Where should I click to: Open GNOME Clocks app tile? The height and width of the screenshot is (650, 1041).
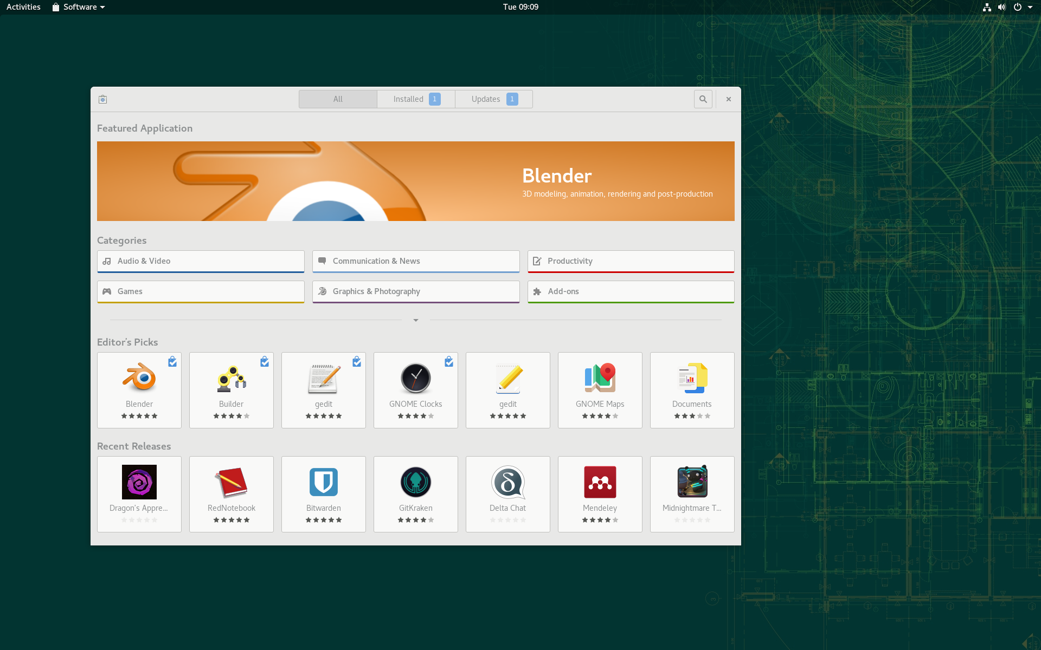pos(416,390)
